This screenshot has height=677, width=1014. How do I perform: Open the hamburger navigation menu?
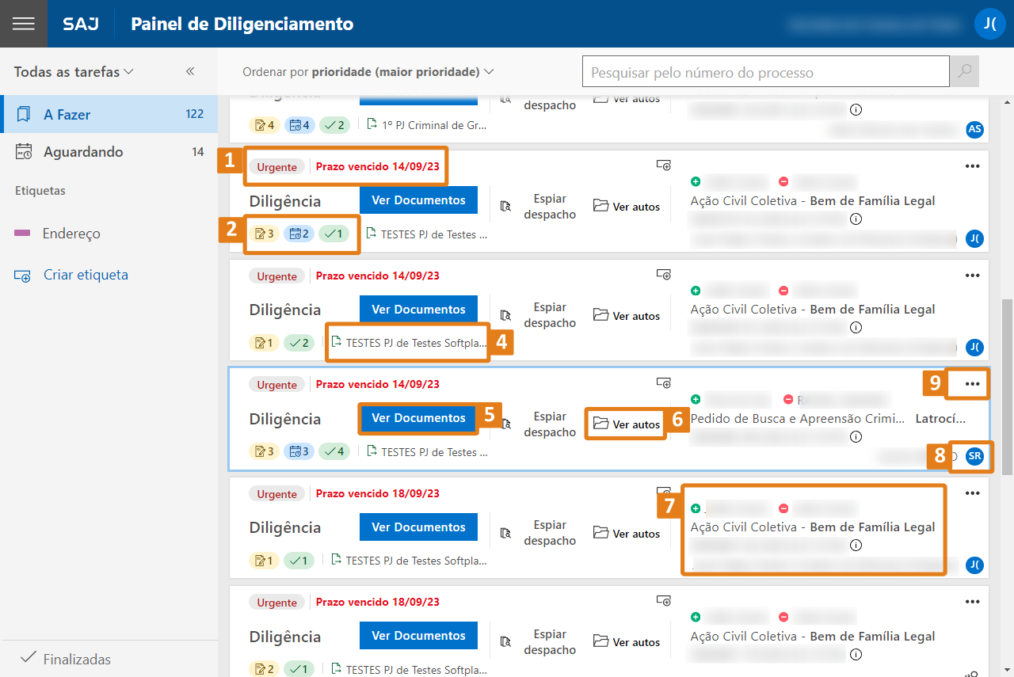(24, 24)
